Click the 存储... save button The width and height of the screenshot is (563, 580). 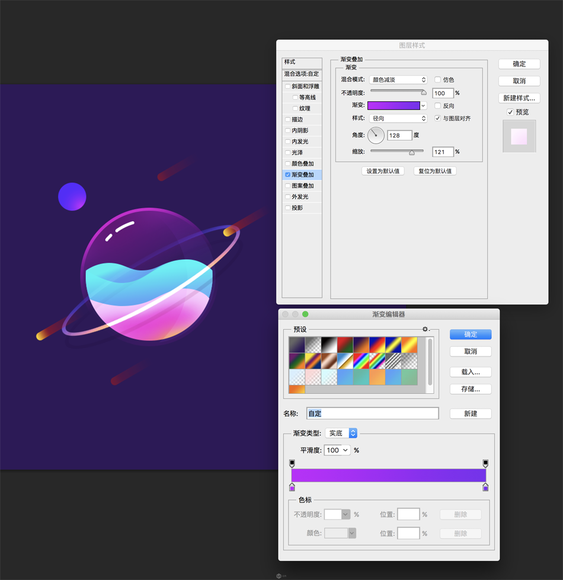point(471,389)
